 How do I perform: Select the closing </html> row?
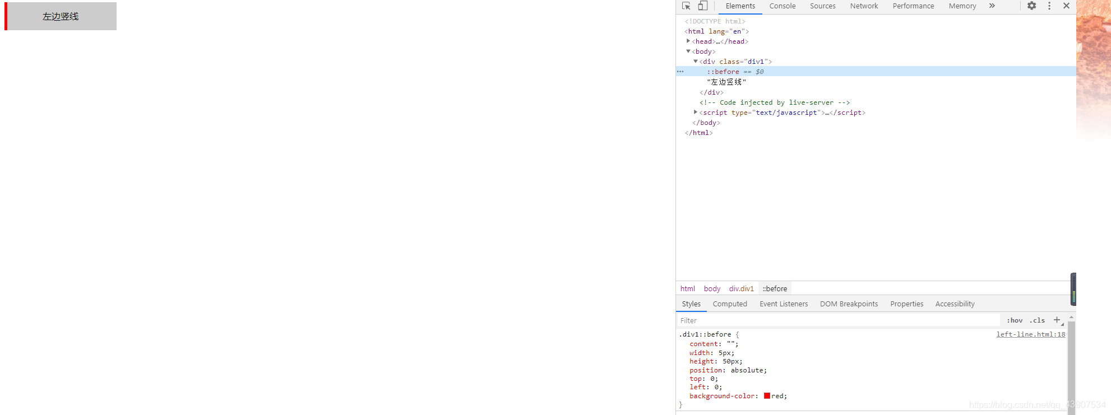point(876,133)
